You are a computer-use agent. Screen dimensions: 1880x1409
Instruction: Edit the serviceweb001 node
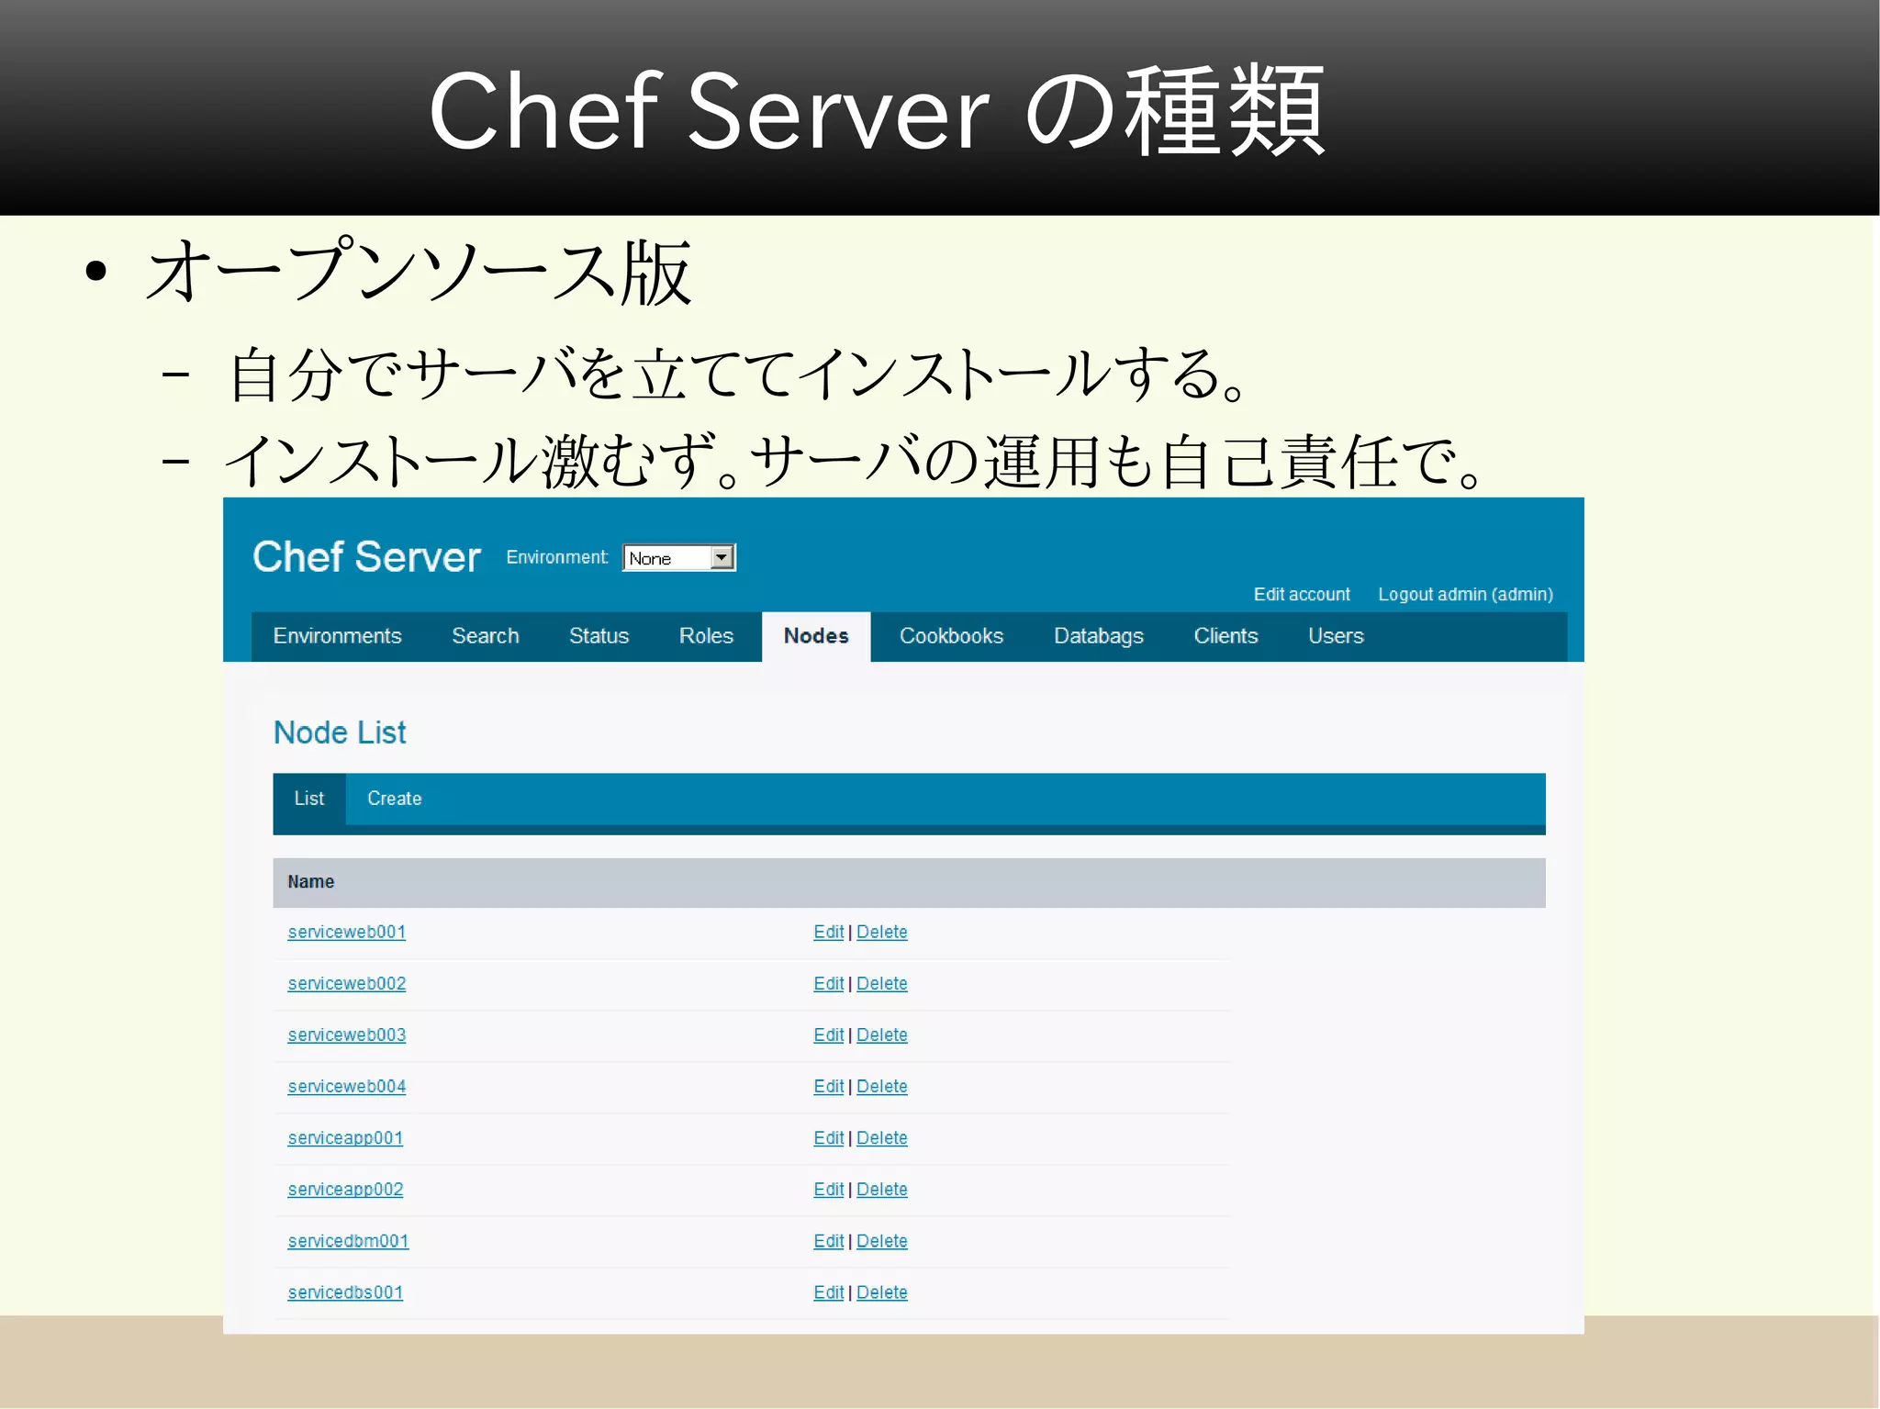(x=828, y=932)
